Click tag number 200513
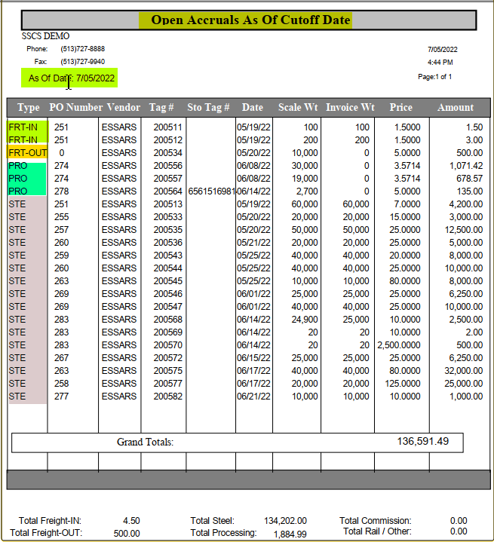 tap(167, 204)
